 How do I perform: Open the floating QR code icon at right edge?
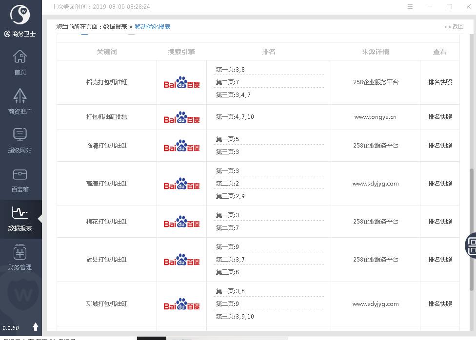click(472, 245)
